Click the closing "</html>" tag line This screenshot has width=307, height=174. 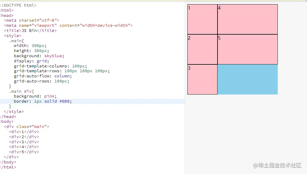8,167
